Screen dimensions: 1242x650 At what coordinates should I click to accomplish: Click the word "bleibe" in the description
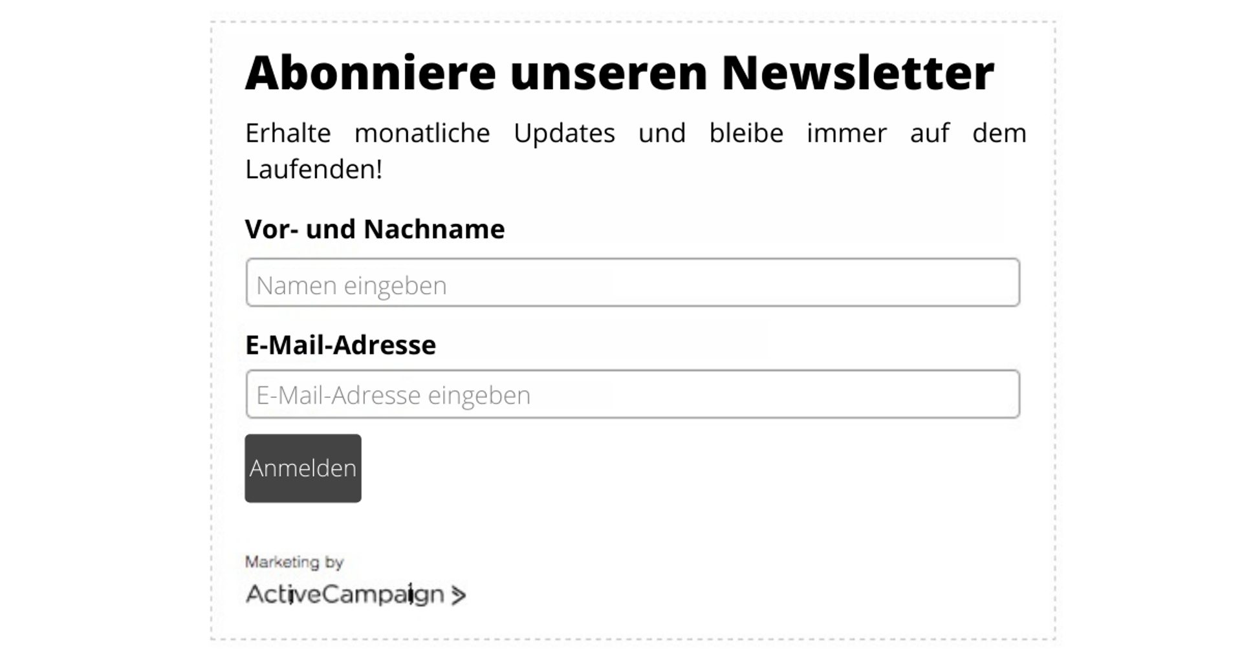point(746,133)
